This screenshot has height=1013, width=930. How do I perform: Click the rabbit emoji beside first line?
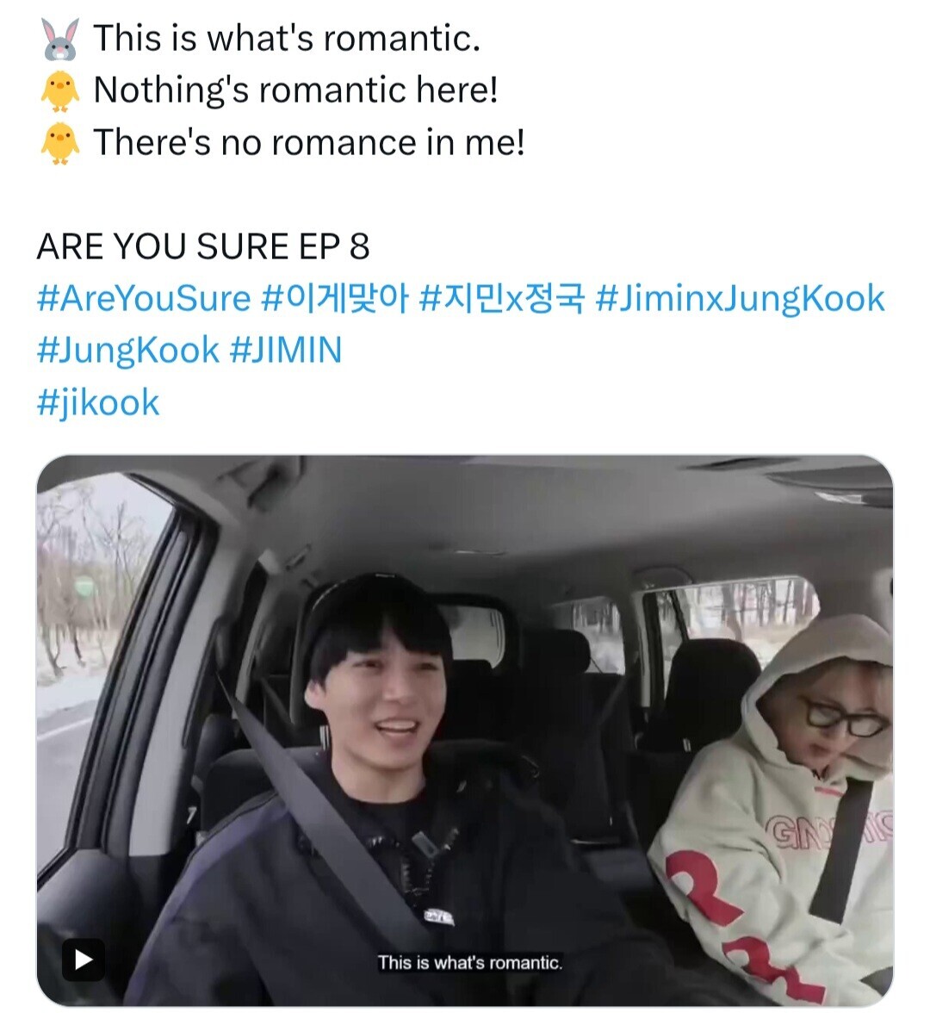coord(60,39)
